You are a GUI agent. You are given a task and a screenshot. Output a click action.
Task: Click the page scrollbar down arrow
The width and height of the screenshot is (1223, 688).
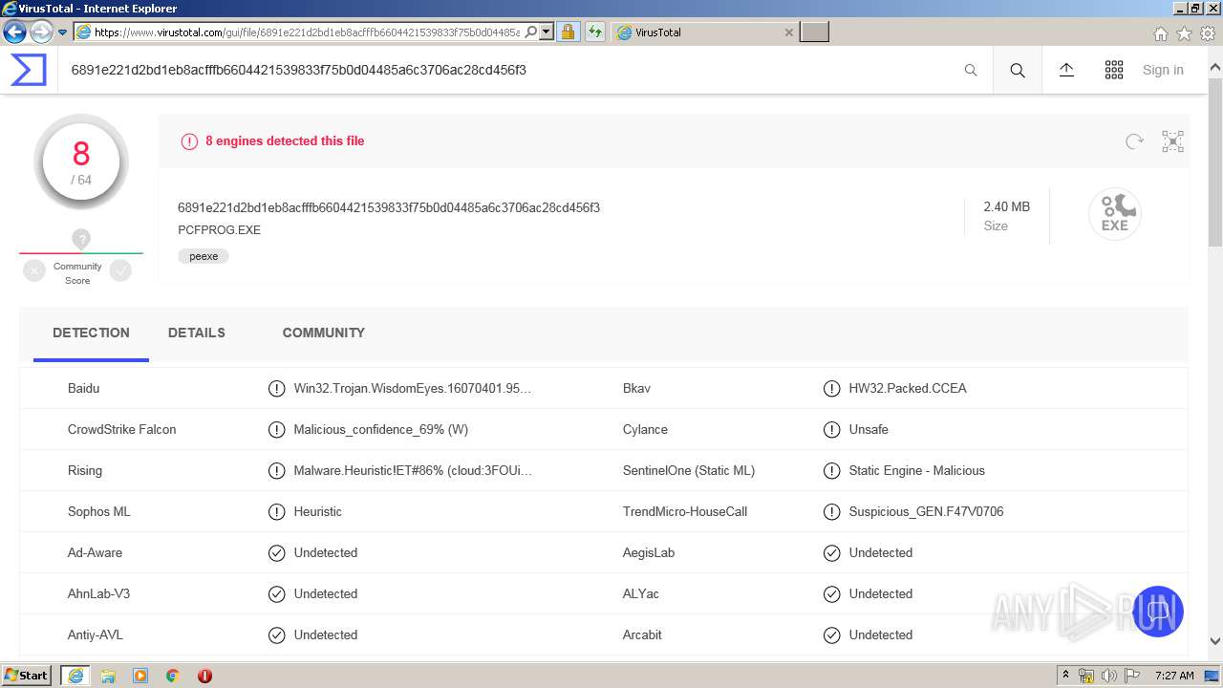(1215, 642)
